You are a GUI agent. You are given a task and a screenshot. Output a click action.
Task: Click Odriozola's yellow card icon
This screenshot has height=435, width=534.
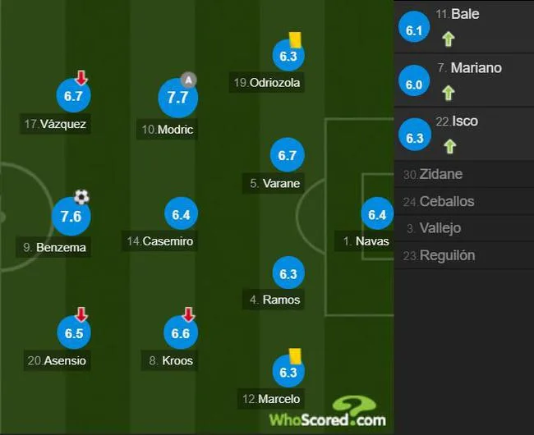click(295, 39)
